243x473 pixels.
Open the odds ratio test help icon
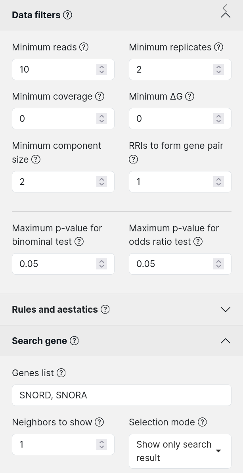[198, 242]
